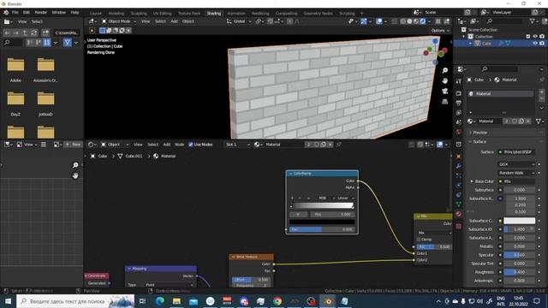Image resolution: width=548 pixels, height=308 pixels.
Task: Open the Output properties tab icon
Action: 459,103
